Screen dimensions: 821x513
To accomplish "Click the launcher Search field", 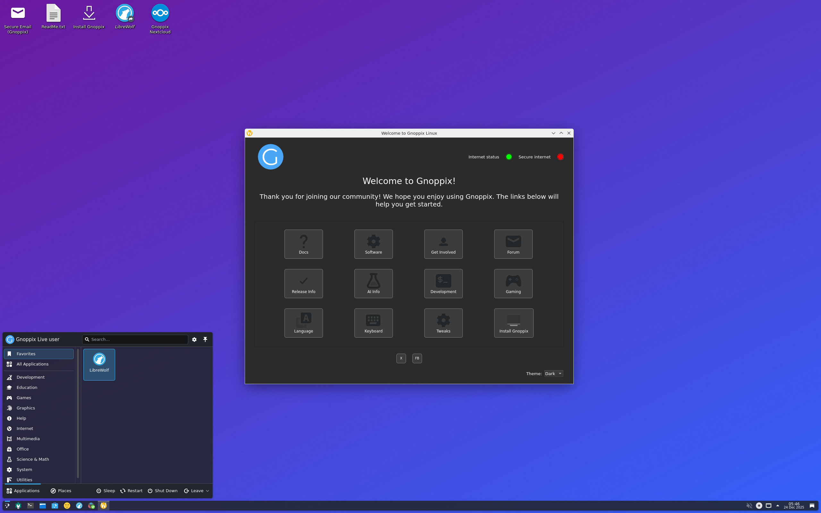I will pos(135,339).
